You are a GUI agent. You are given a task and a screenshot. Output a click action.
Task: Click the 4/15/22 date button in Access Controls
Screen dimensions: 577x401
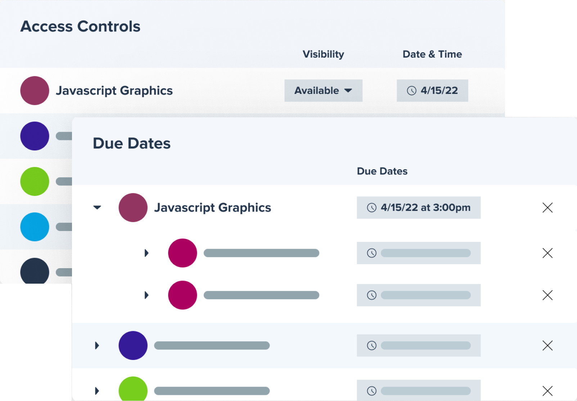(x=432, y=91)
